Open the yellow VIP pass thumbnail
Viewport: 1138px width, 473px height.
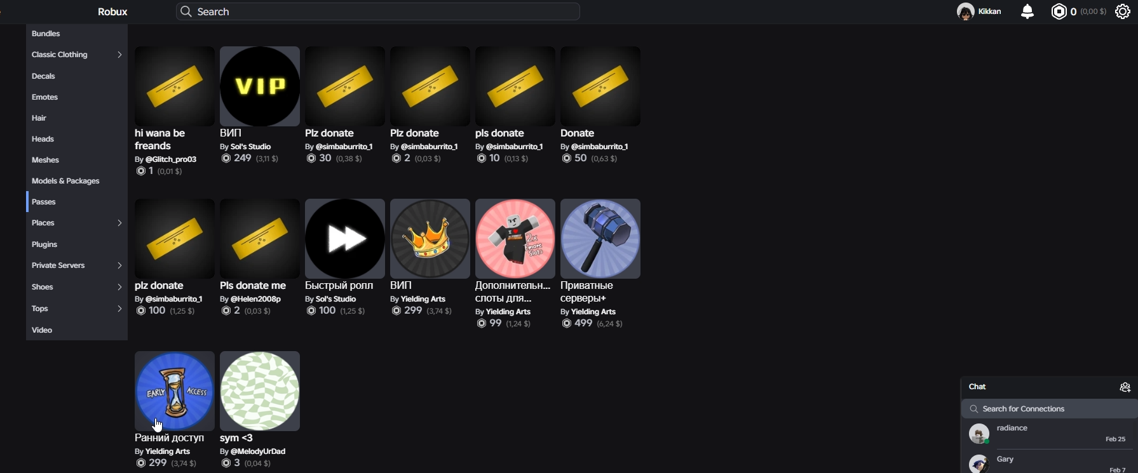tap(260, 86)
